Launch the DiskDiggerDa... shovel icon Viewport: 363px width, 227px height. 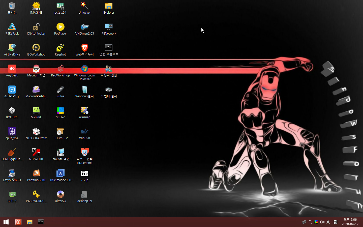(x=12, y=155)
